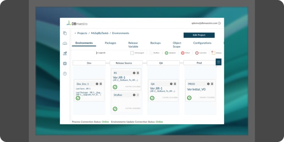Image resolution: width=284 pixels, height=142 pixels.
Task: Switch to the Environments tab
Action: pyautogui.click(x=84, y=43)
